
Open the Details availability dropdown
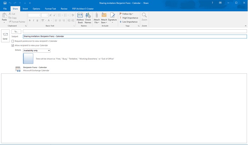[x=37, y=50]
